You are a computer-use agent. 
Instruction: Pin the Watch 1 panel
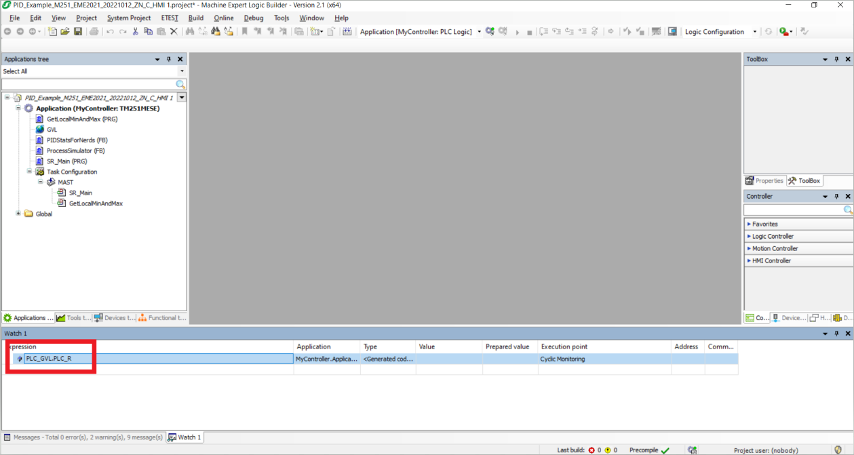(836, 334)
